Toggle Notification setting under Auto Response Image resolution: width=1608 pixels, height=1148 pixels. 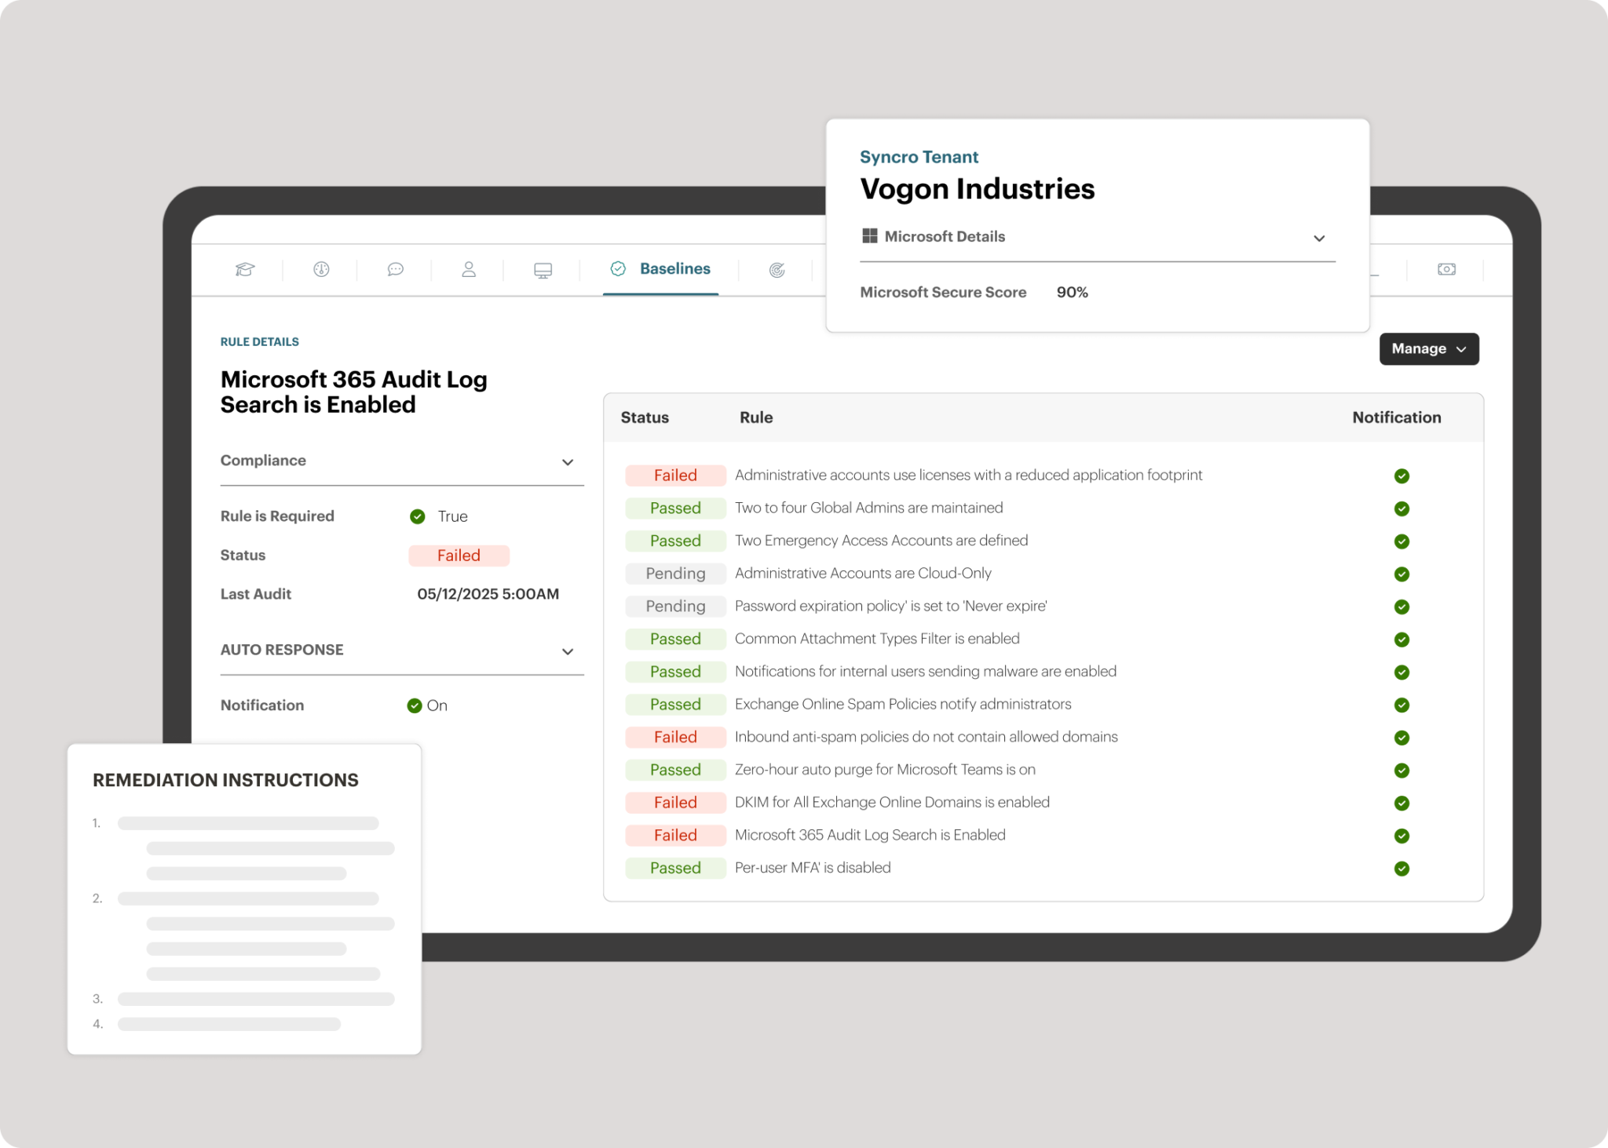coord(414,705)
